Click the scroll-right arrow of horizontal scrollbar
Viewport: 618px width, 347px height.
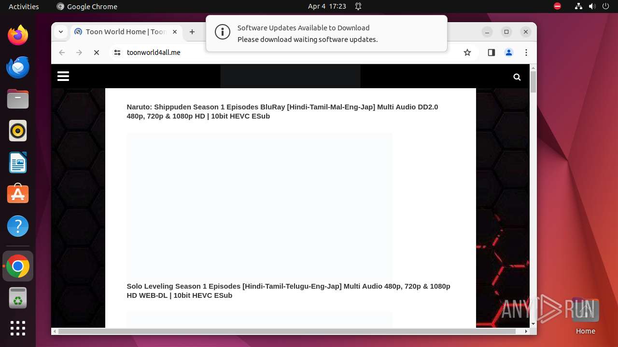tap(526, 331)
